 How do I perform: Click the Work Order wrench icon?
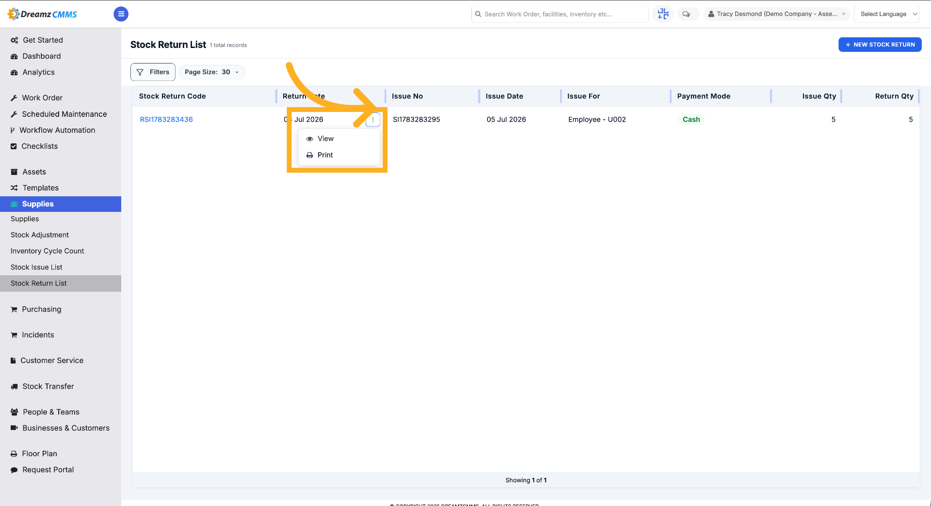point(14,98)
